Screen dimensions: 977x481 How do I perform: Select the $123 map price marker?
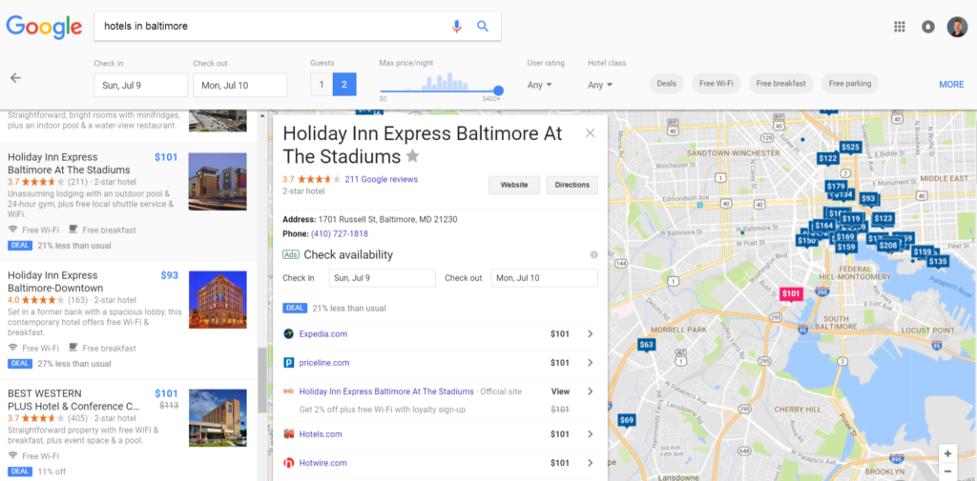click(x=883, y=218)
